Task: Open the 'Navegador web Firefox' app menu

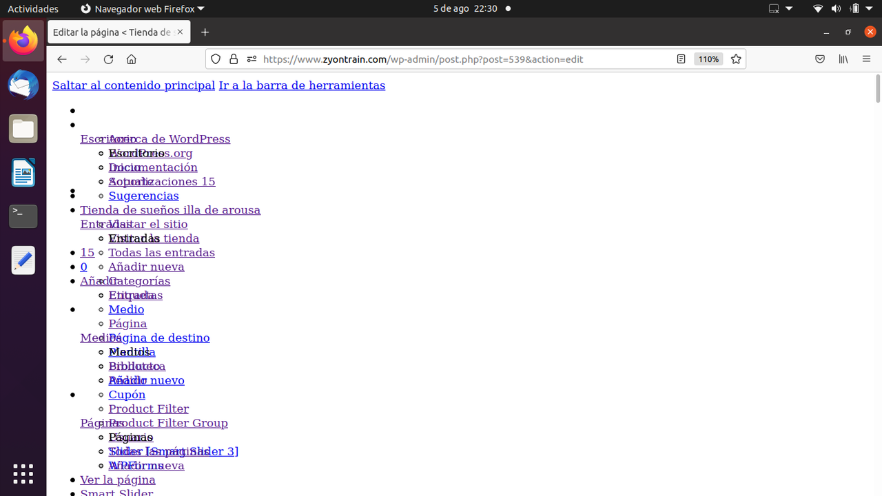Action: click(143, 9)
